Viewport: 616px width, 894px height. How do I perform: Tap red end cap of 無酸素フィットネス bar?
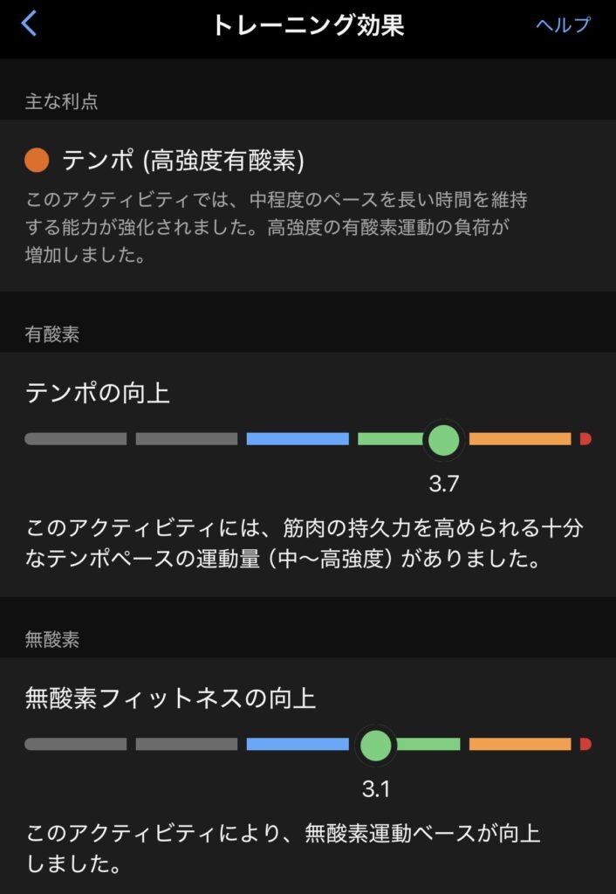[x=585, y=745]
